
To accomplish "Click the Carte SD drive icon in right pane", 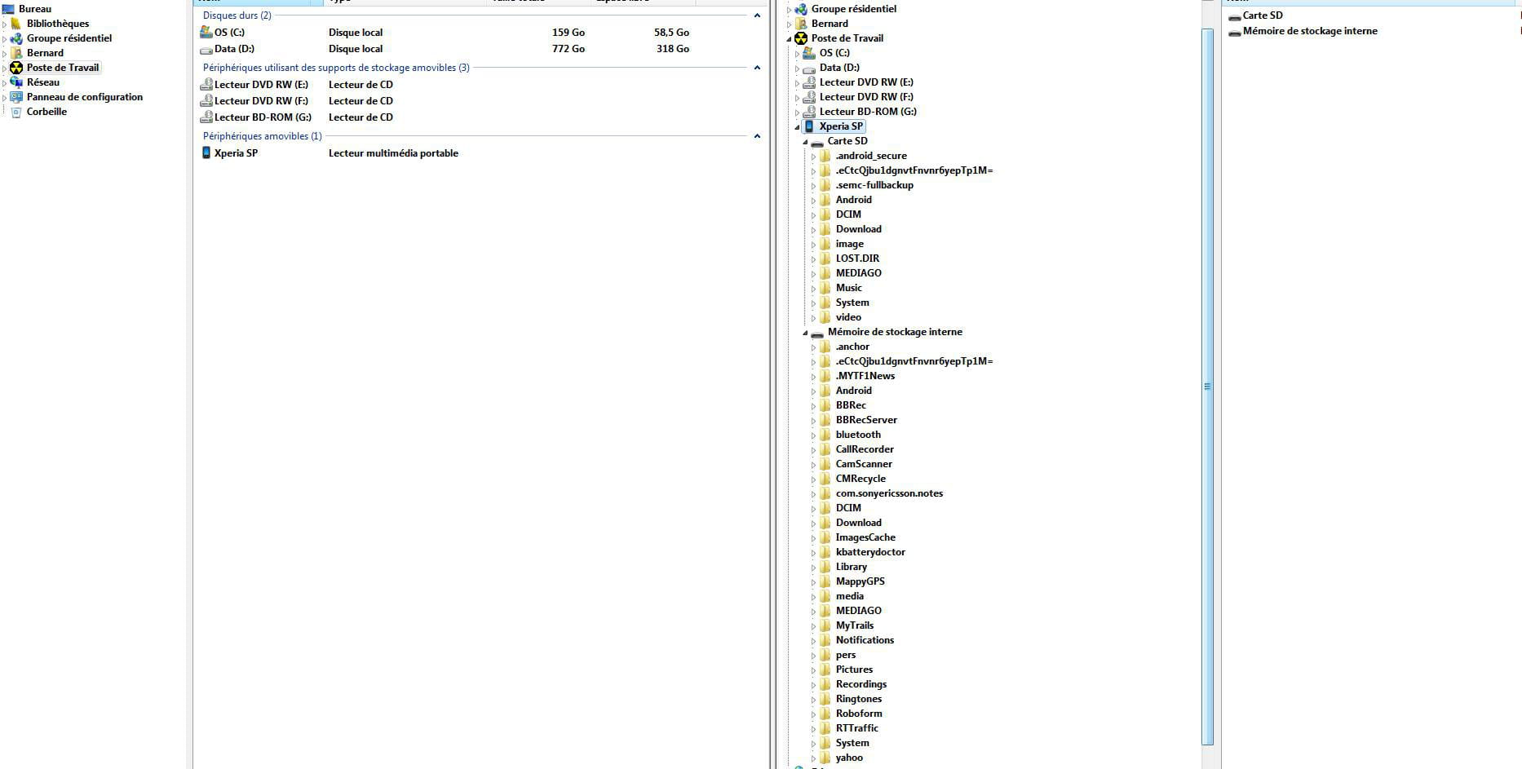I will coord(1234,16).
